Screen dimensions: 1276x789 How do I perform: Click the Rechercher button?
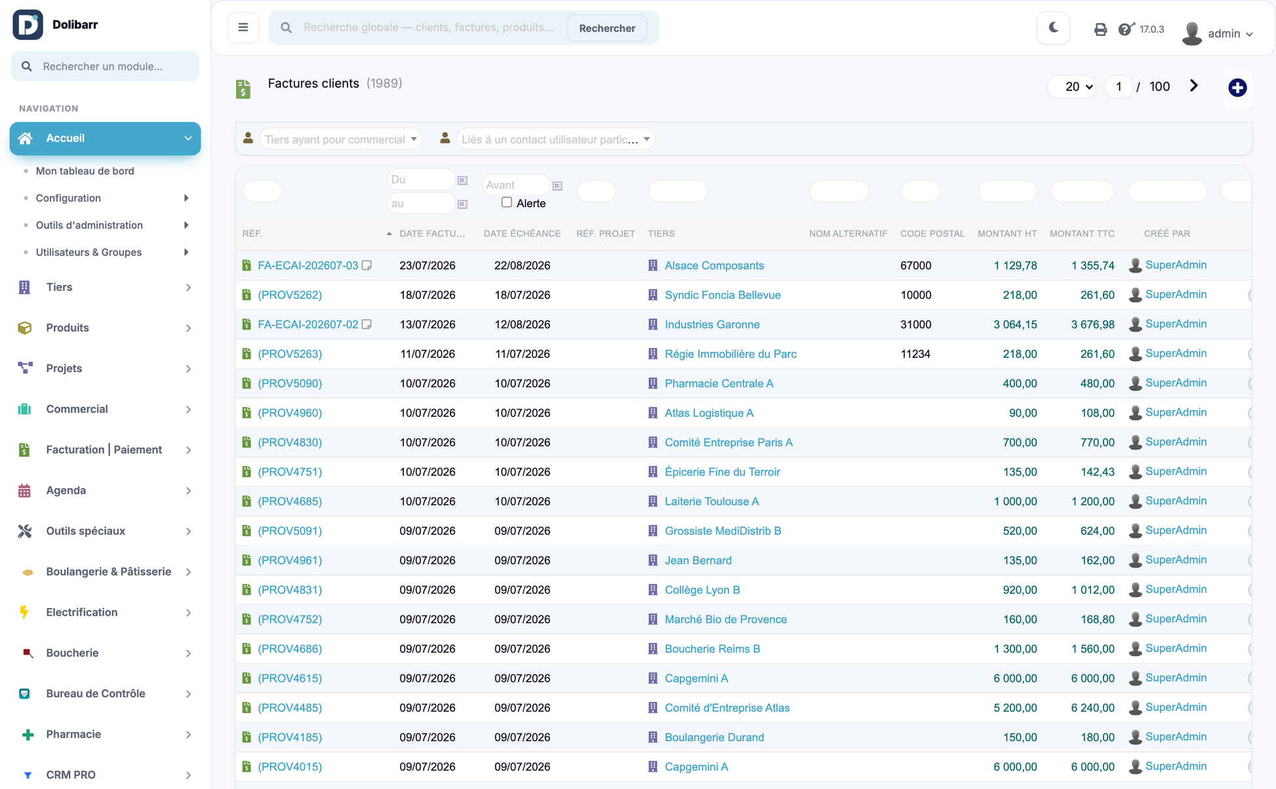pyautogui.click(x=607, y=28)
